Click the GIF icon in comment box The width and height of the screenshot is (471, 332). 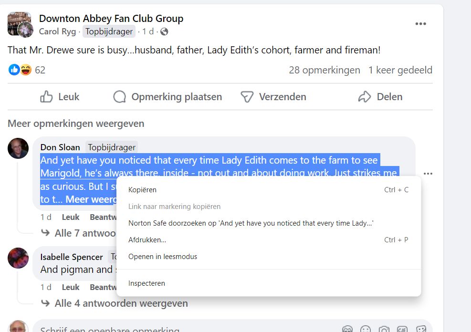tap(402, 330)
